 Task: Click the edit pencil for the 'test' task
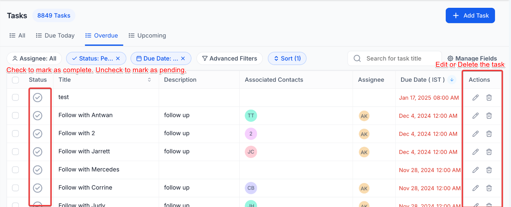[475, 98]
